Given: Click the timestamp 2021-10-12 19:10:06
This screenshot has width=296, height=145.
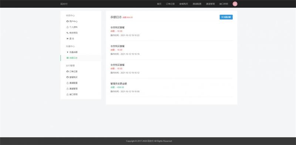Looking at the screenshot, I should [x=130, y=92].
